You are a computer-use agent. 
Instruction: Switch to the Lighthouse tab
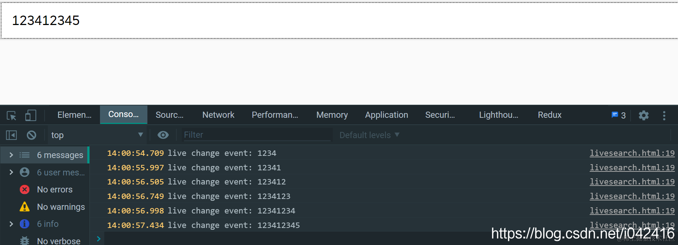coord(499,115)
